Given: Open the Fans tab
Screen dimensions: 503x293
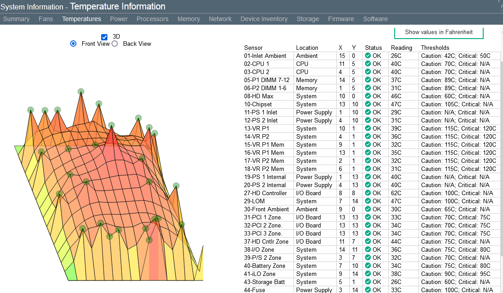Looking at the screenshot, I should (x=45, y=19).
